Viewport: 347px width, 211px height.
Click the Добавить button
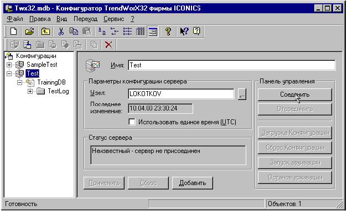pos(193,183)
